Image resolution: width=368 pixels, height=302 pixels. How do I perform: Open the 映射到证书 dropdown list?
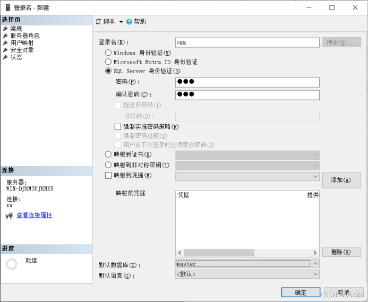pyautogui.click(x=315, y=155)
